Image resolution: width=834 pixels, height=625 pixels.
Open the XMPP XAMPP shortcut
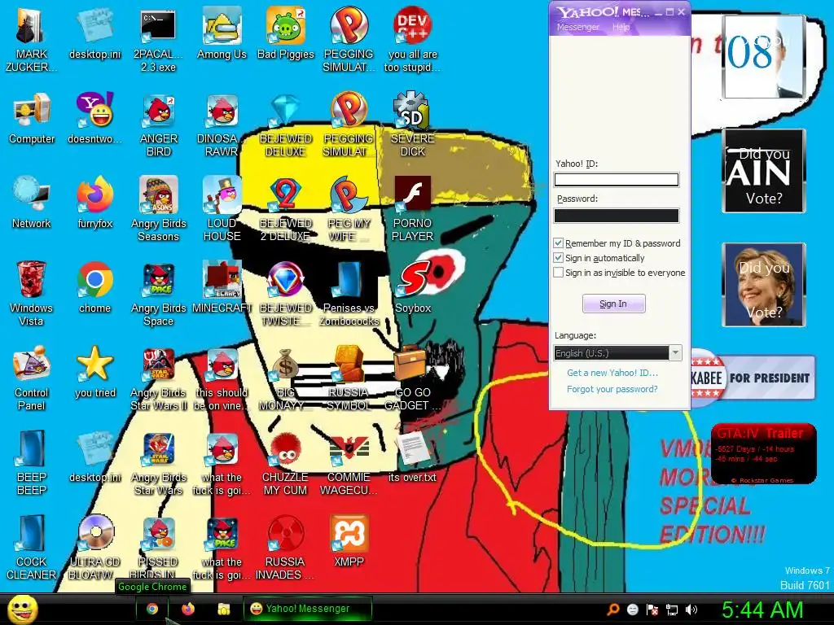click(x=349, y=540)
